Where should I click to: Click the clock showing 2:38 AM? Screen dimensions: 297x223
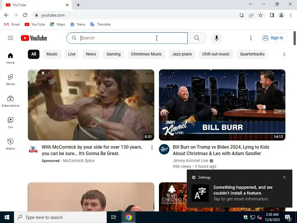272,217
